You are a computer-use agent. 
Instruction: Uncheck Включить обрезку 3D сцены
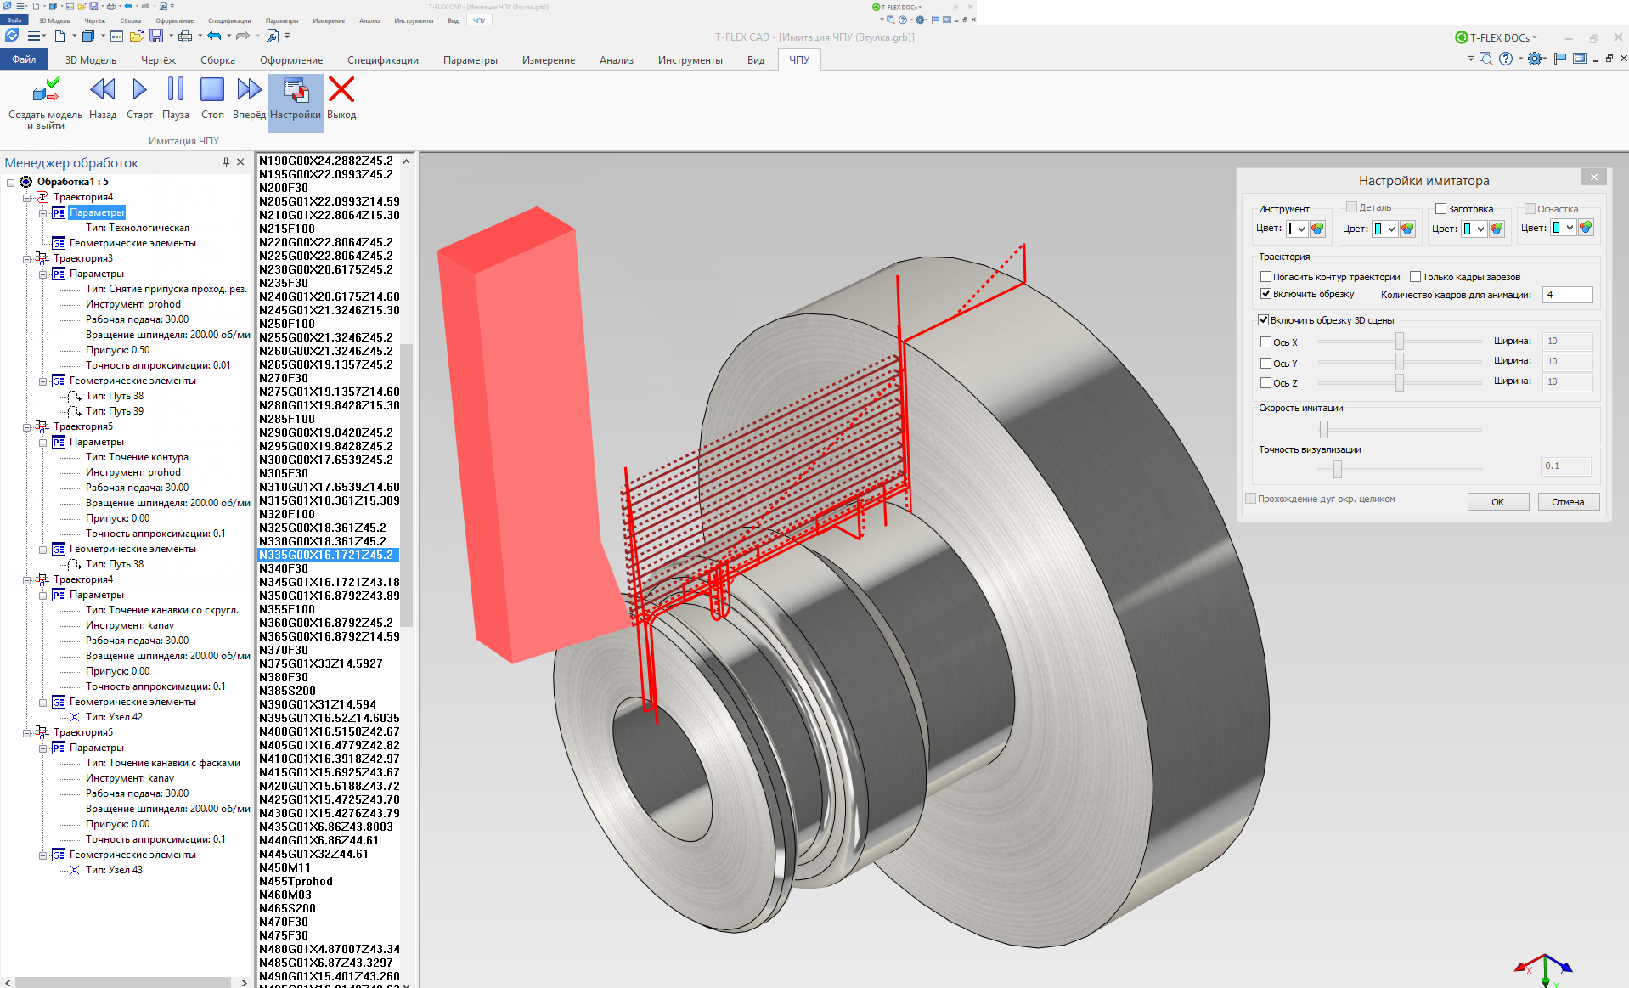tap(1263, 320)
